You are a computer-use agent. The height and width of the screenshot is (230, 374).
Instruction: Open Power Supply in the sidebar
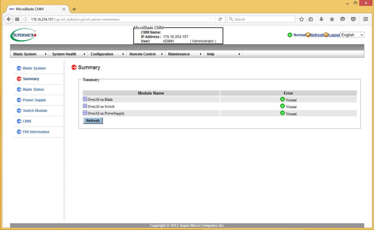(x=34, y=100)
